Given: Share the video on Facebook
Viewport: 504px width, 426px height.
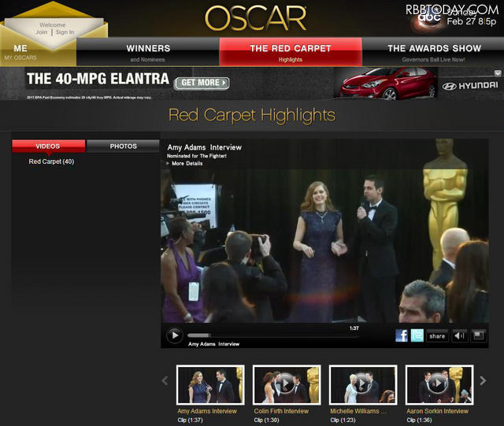Looking at the screenshot, I should click(x=402, y=335).
